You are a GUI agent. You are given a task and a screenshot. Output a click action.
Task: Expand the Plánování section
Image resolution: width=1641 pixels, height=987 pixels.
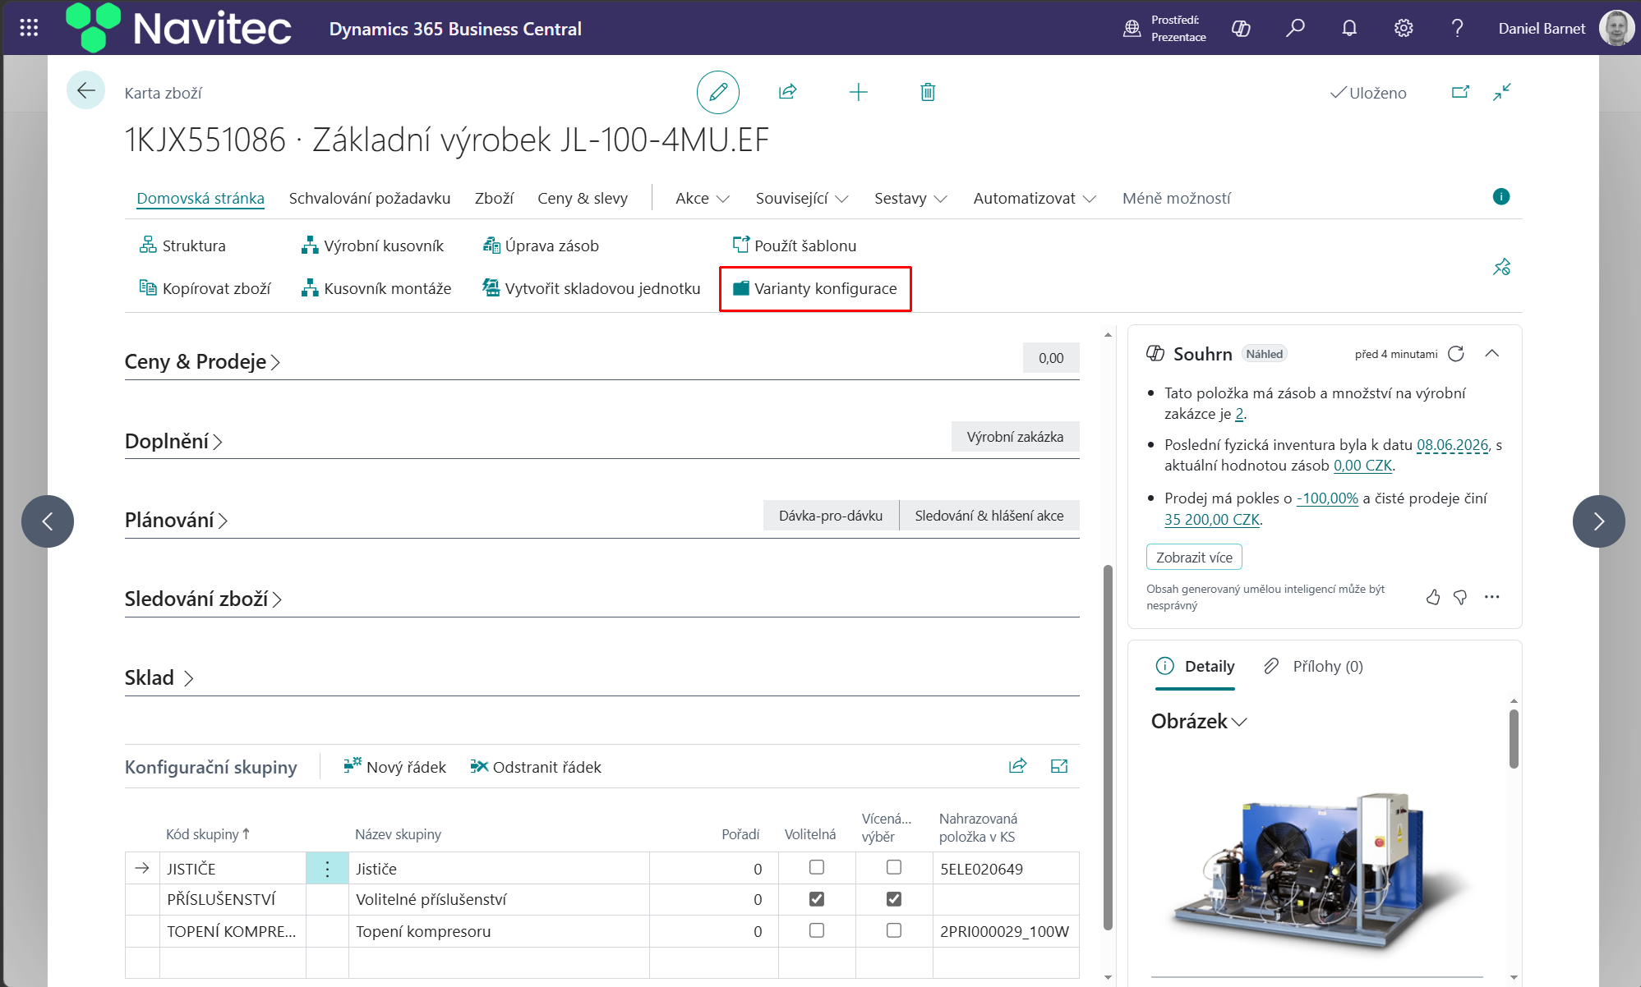tap(176, 520)
